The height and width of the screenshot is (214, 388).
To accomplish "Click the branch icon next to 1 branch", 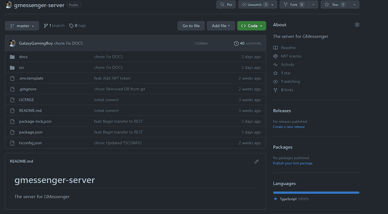I will [x=46, y=26].
